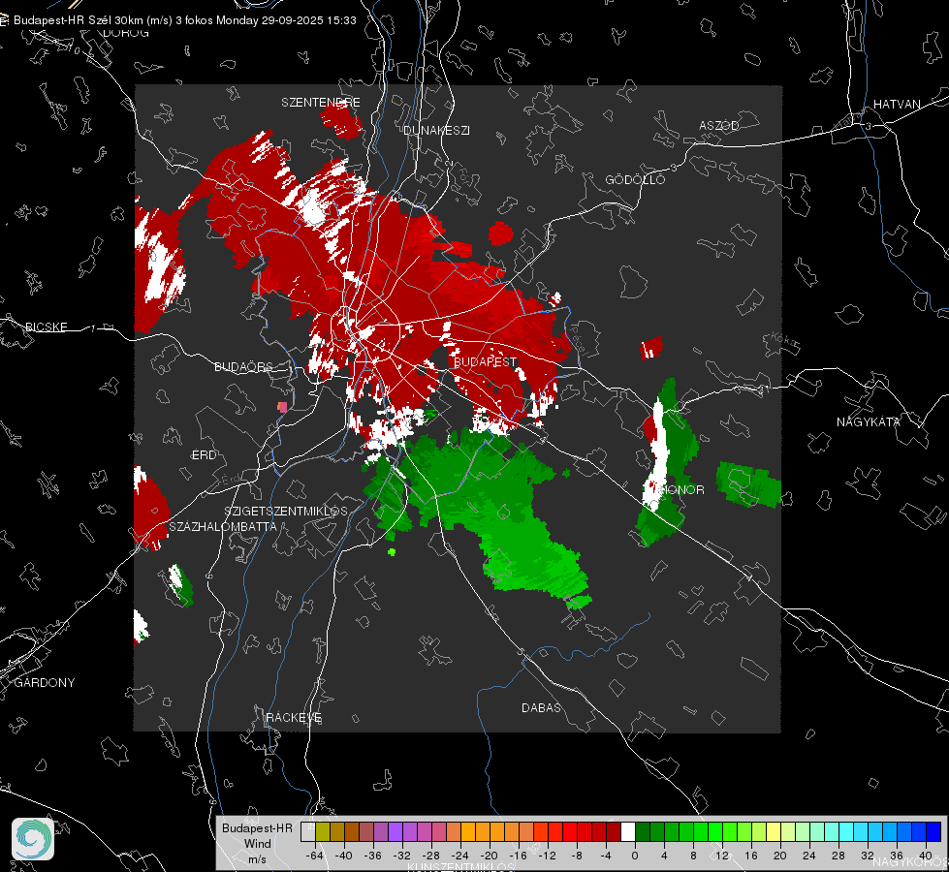Select the GÁRDONY label
The image size is (949, 872).
pyautogui.click(x=45, y=683)
